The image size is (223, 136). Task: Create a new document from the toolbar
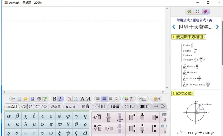point(19,99)
